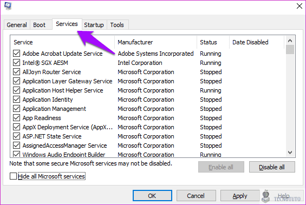
Task: Click the Enable all button
Action: click(x=221, y=167)
